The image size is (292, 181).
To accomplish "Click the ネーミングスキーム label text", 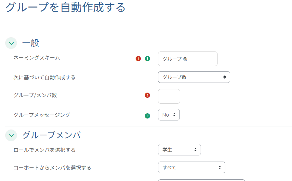I will tap(36, 58).
